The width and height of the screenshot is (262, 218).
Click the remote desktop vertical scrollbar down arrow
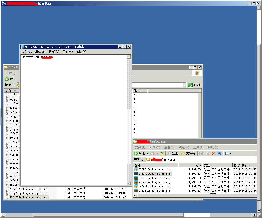pos(259,211)
